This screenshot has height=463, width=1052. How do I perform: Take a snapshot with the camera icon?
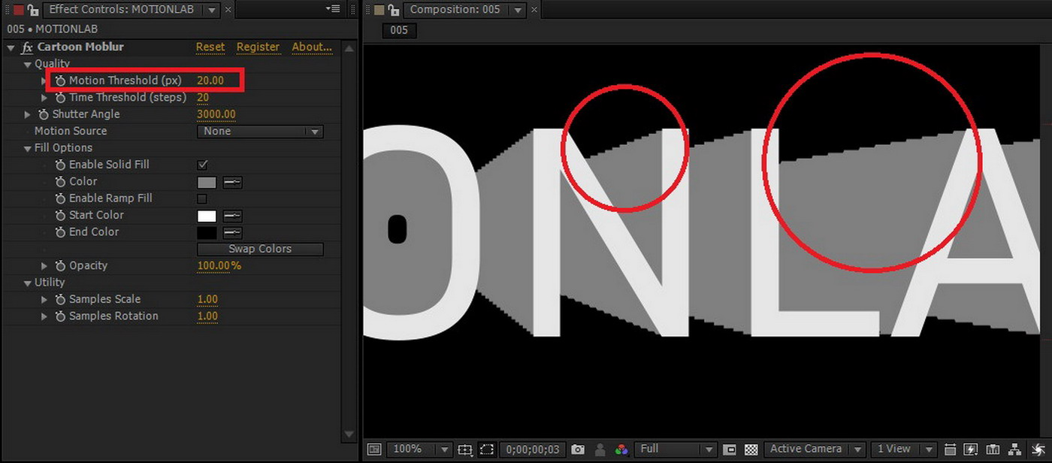tap(577, 449)
